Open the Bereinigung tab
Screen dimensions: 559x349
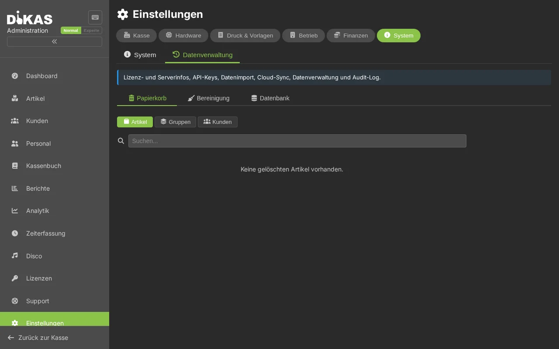coord(208,98)
